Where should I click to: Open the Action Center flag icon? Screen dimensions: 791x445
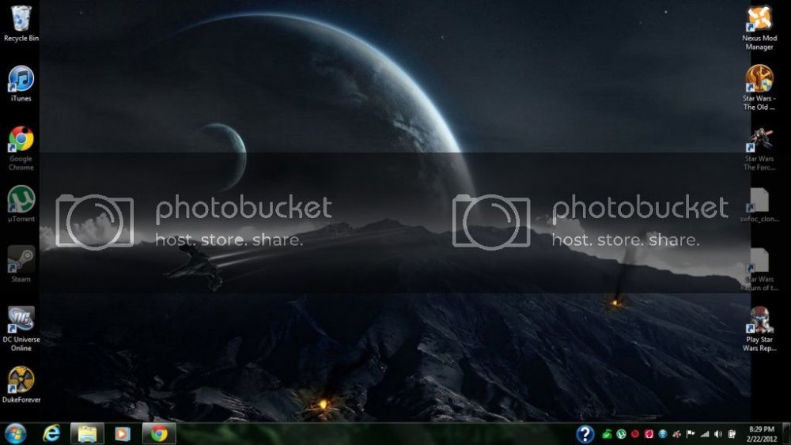(x=691, y=434)
